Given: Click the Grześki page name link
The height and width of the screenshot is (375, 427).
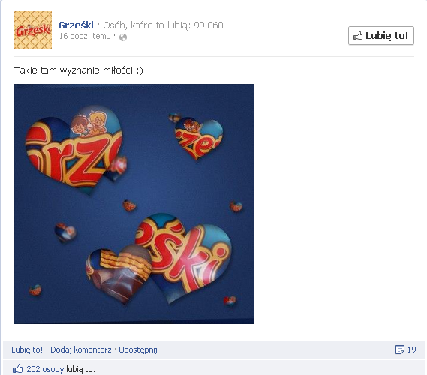Looking at the screenshot, I should (76, 25).
